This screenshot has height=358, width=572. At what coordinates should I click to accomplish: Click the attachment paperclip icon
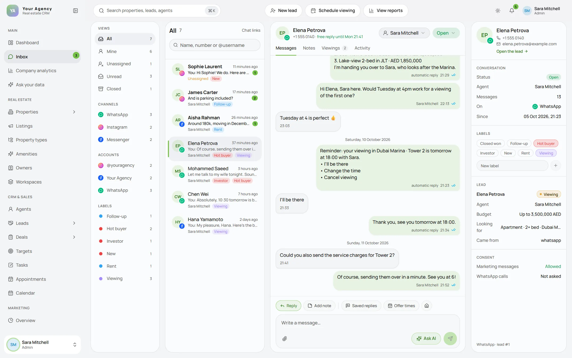click(285, 339)
